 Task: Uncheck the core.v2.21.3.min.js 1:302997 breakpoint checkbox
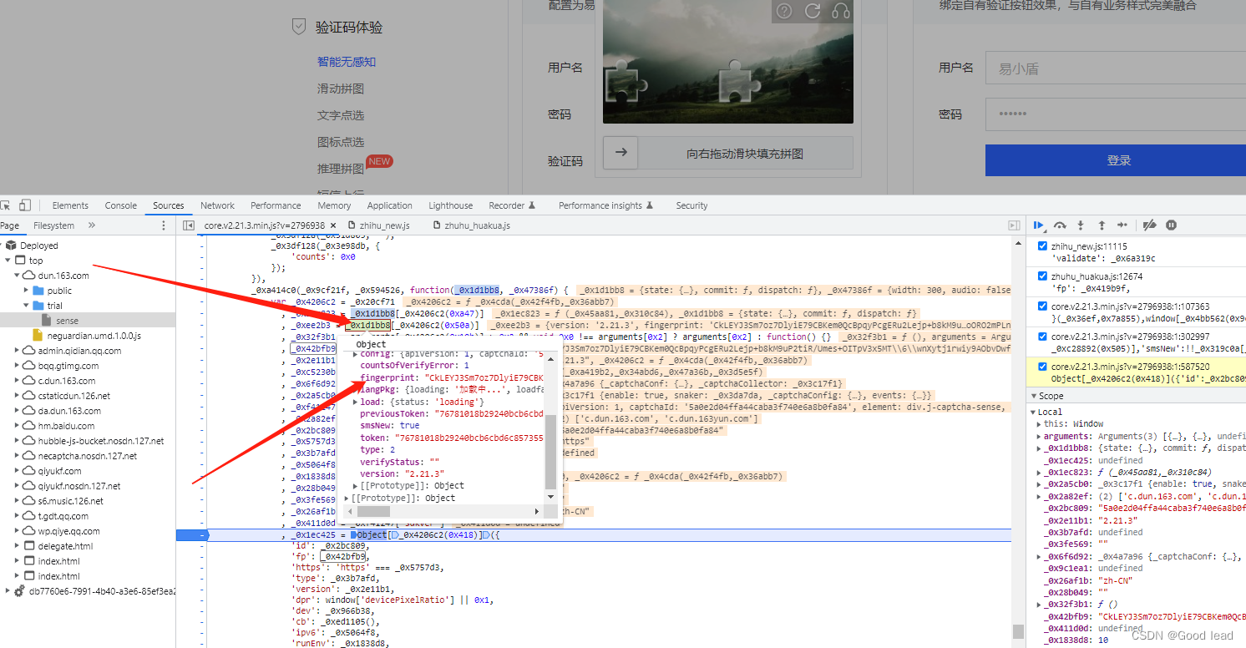click(1041, 336)
